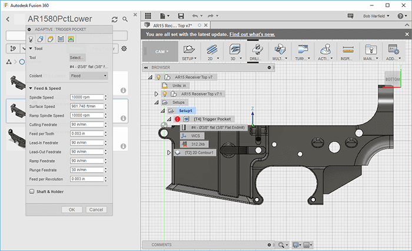Search in the data panel

125,19
